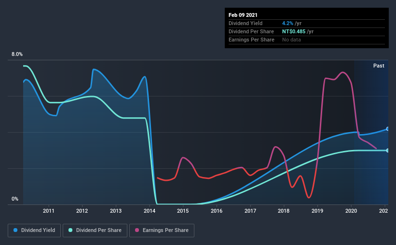
Task: Click the 'No data' earnings value
Action: click(x=291, y=40)
